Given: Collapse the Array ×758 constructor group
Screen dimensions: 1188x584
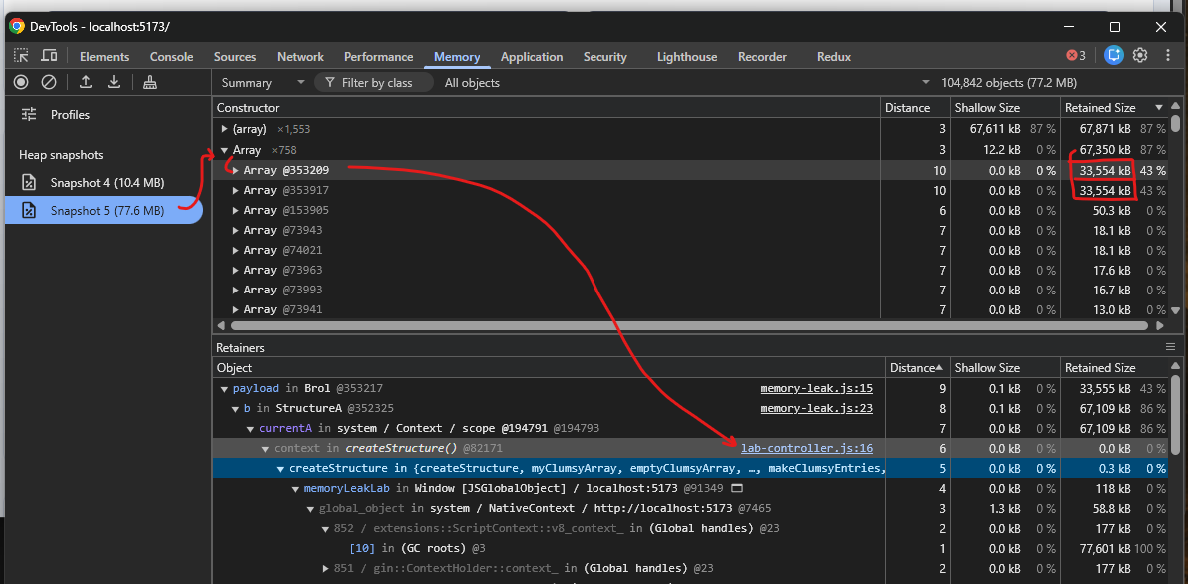Looking at the screenshot, I should [224, 150].
